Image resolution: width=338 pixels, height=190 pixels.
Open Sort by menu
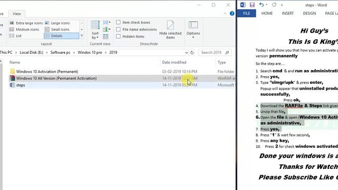[x=95, y=30]
